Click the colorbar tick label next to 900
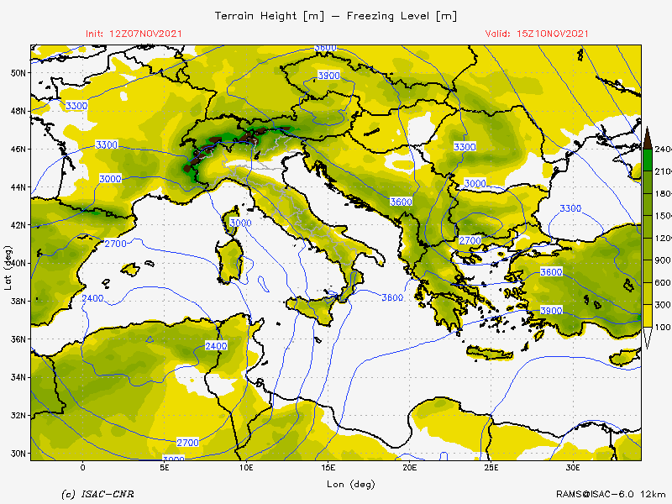Image resolution: width=672 pixels, height=504 pixels. point(663,260)
